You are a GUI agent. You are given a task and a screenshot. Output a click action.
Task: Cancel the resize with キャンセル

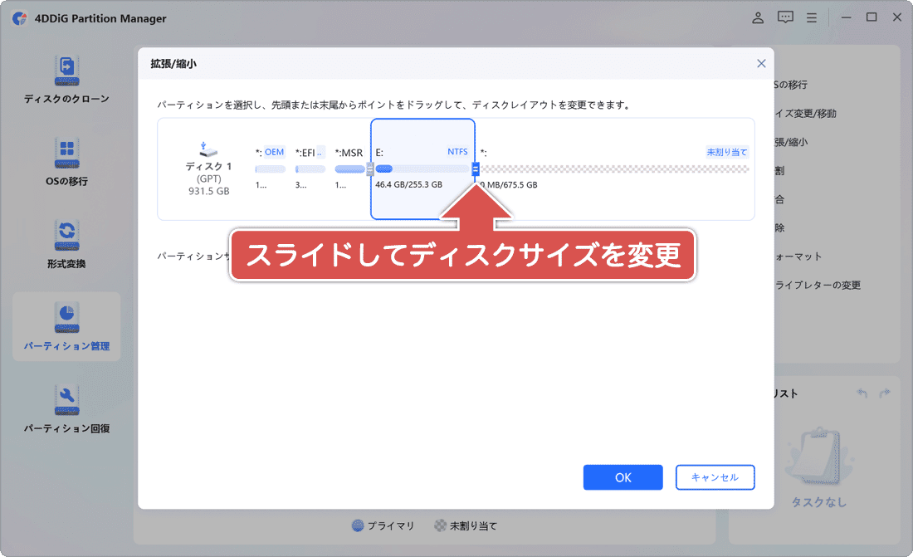[715, 477]
